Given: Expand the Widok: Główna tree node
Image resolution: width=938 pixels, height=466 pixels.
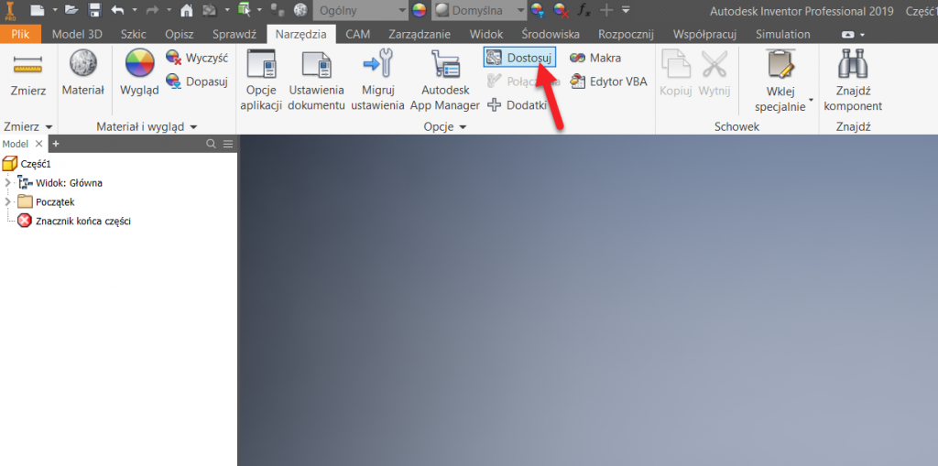Looking at the screenshot, I should pyautogui.click(x=9, y=182).
